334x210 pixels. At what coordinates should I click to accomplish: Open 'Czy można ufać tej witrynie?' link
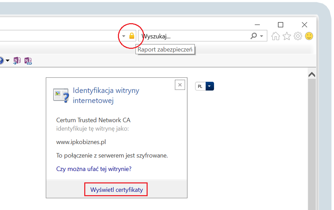[94, 169]
